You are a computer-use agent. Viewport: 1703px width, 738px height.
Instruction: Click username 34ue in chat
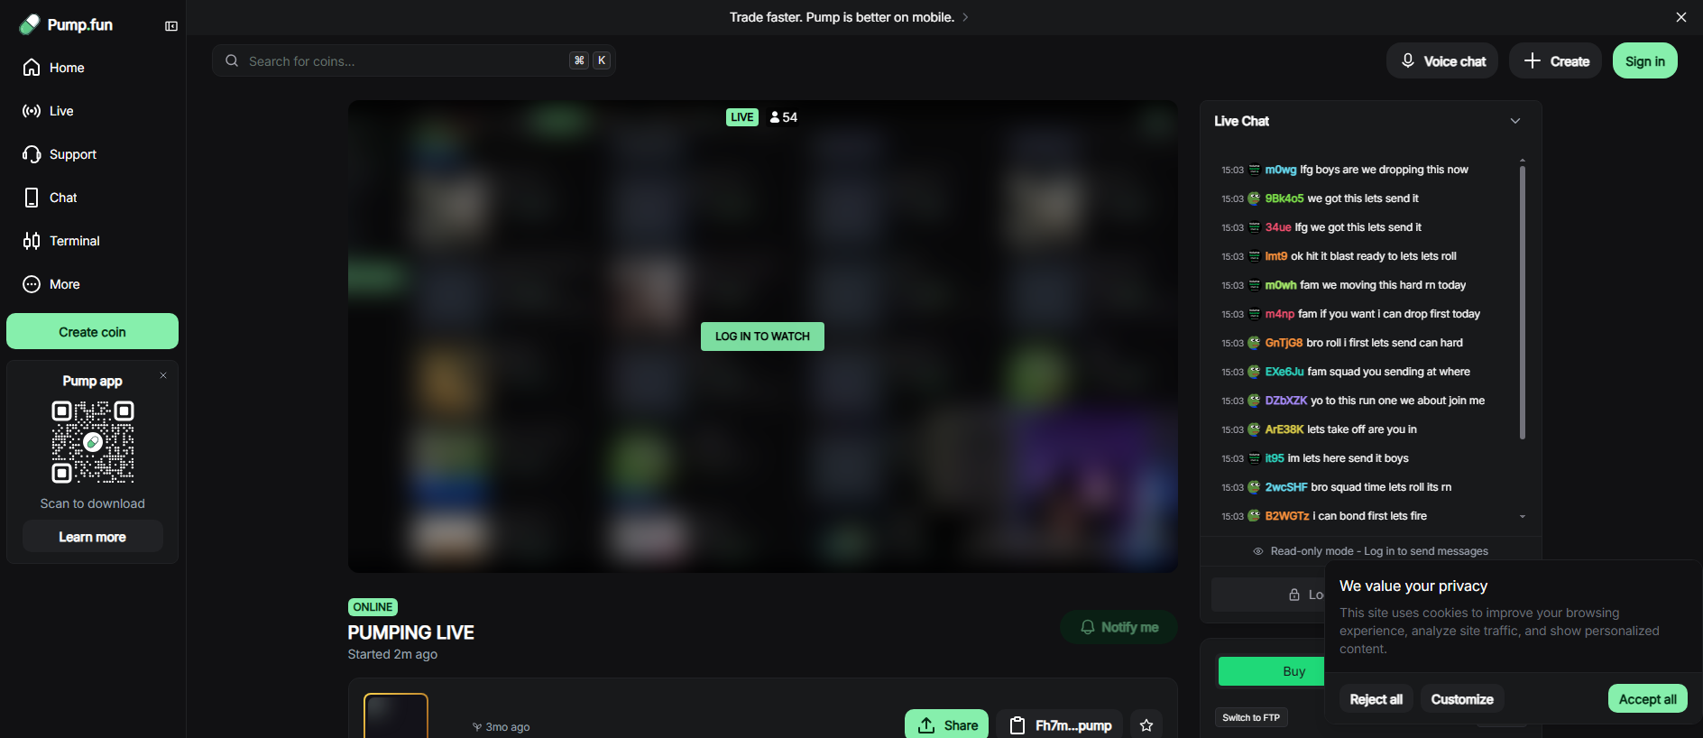(x=1278, y=227)
